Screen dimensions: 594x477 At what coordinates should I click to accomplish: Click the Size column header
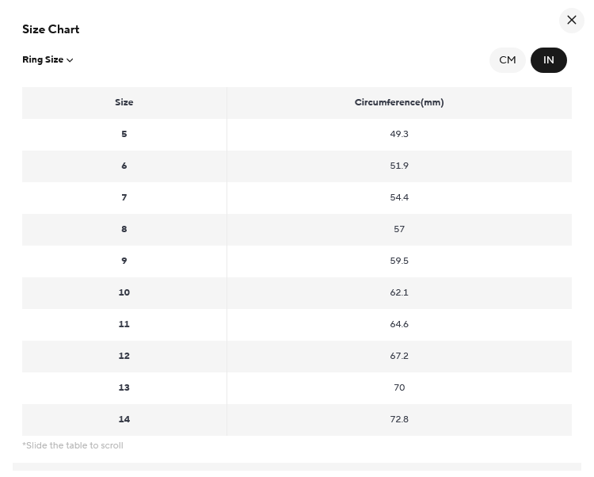click(x=124, y=103)
